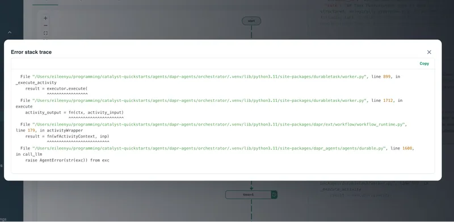The height and width of the screenshot is (222, 454).
Task: Click the 'activity_output = fn(ctx, activity_input)' line
Action: (74, 113)
